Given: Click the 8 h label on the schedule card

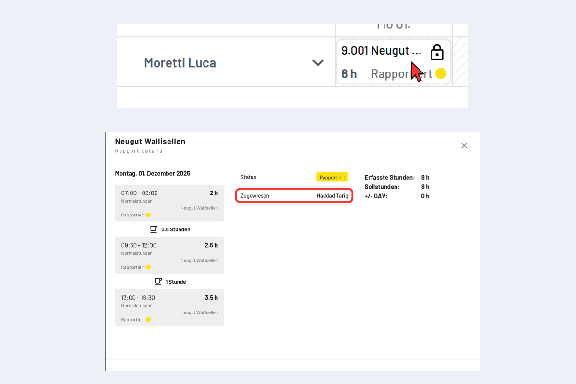Looking at the screenshot, I should (x=349, y=74).
